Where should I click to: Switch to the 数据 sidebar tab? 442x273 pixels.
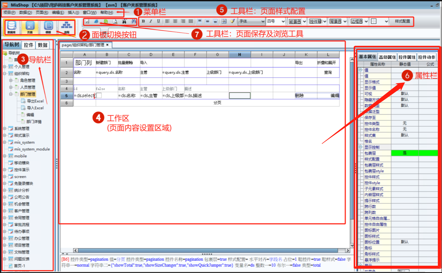[43, 45]
